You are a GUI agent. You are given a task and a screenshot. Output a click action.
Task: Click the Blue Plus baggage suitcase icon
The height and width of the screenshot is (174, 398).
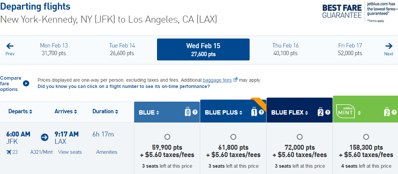tap(254, 112)
